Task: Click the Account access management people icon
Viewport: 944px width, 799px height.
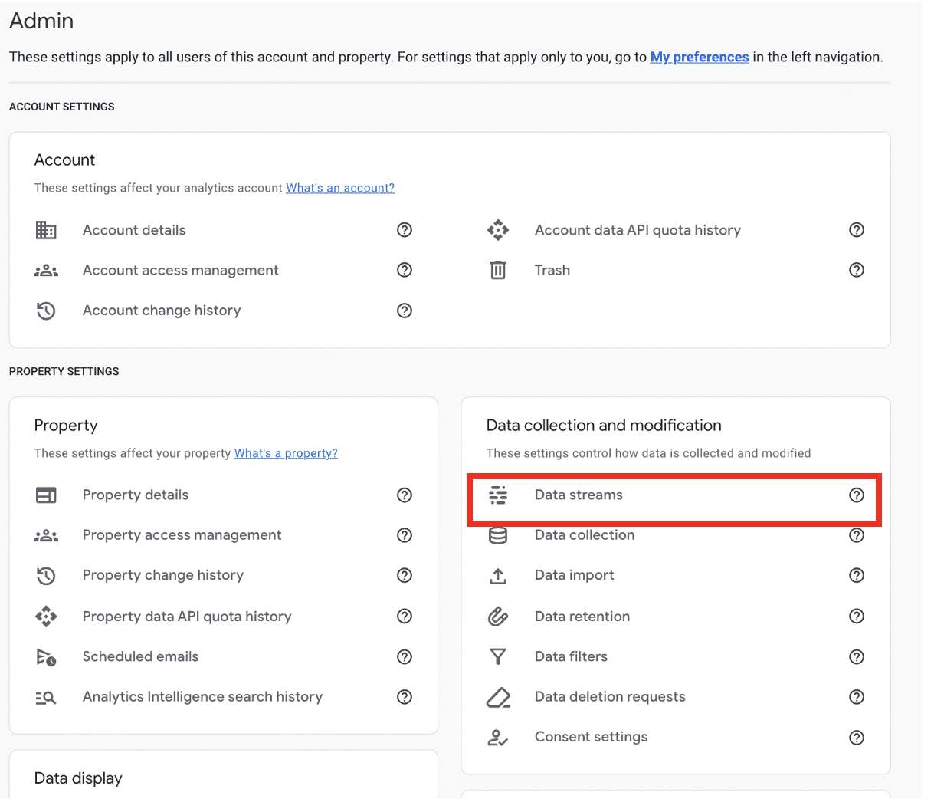Action: [x=46, y=270]
